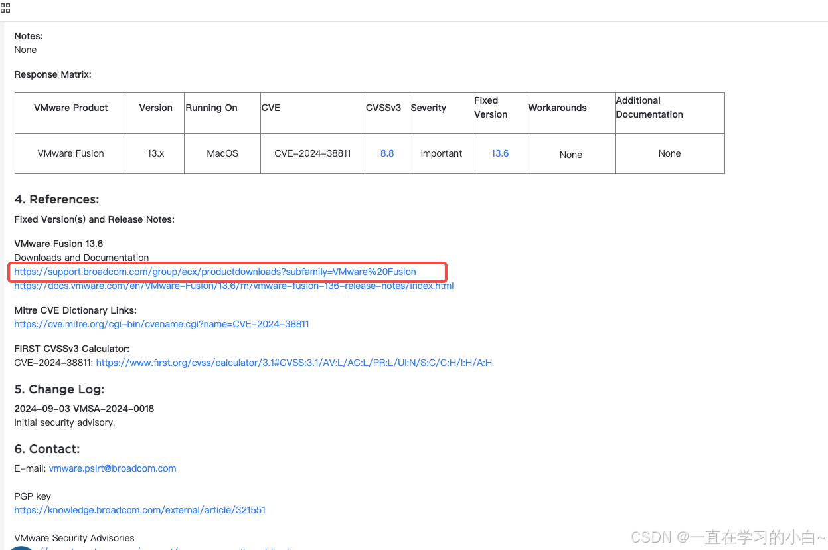Click the 'Fixed Version(s) and Release Notes:' label
This screenshot has height=550, width=828.
coord(94,219)
